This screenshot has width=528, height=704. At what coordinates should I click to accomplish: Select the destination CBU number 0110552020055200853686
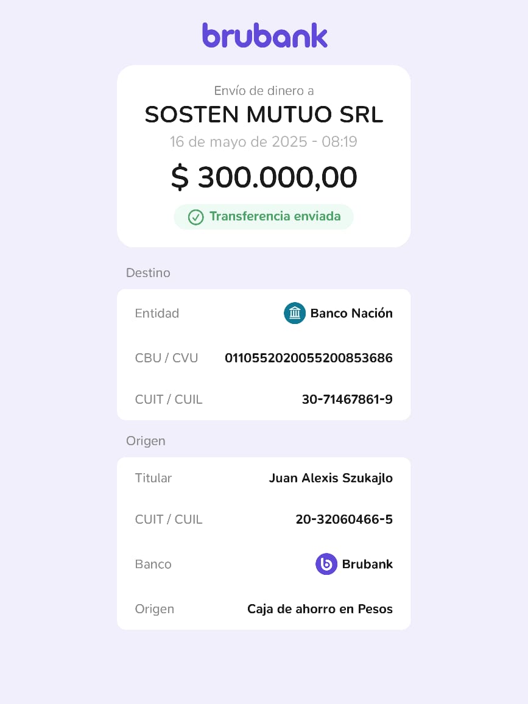[x=309, y=358]
